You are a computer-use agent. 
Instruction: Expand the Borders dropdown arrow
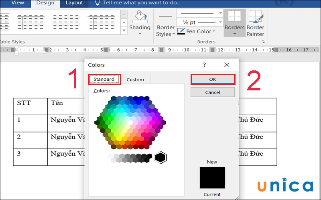pyautogui.click(x=234, y=34)
